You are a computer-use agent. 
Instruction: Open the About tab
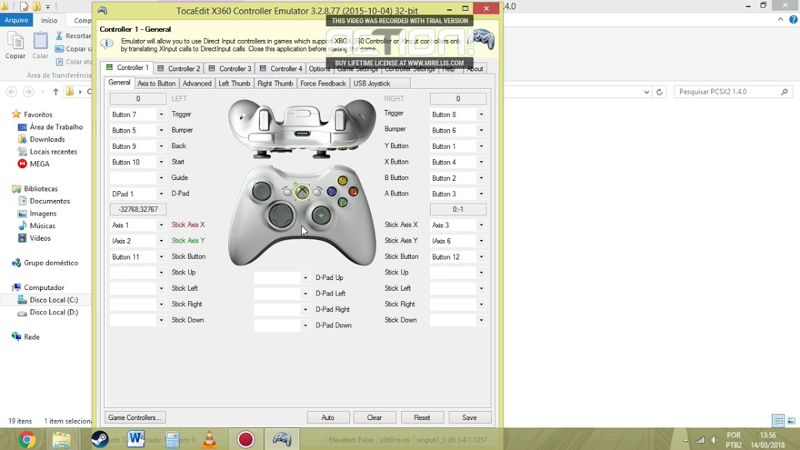(x=475, y=69)
